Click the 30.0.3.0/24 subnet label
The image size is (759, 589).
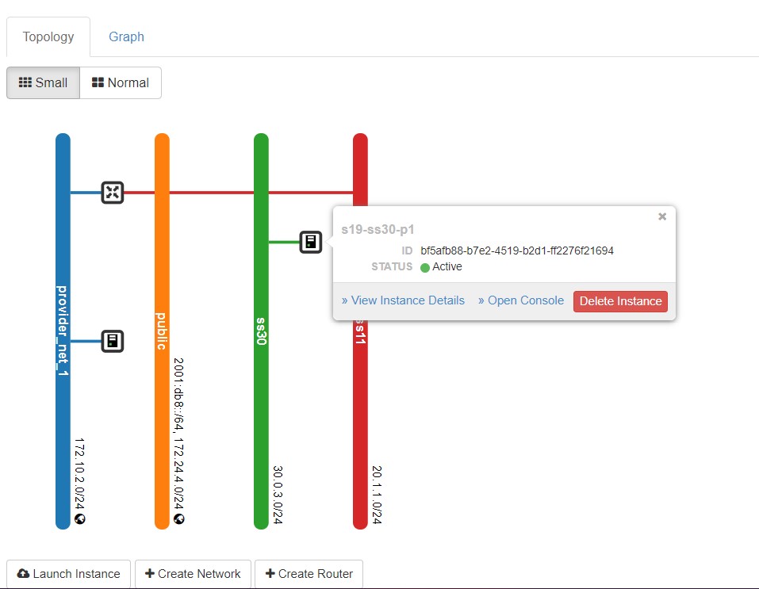pyautogui.click(x=278, y=495)
